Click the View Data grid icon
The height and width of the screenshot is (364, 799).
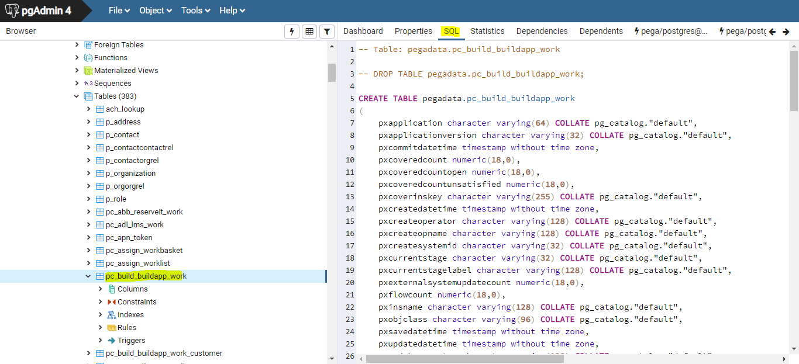click(x=309, y=31)
